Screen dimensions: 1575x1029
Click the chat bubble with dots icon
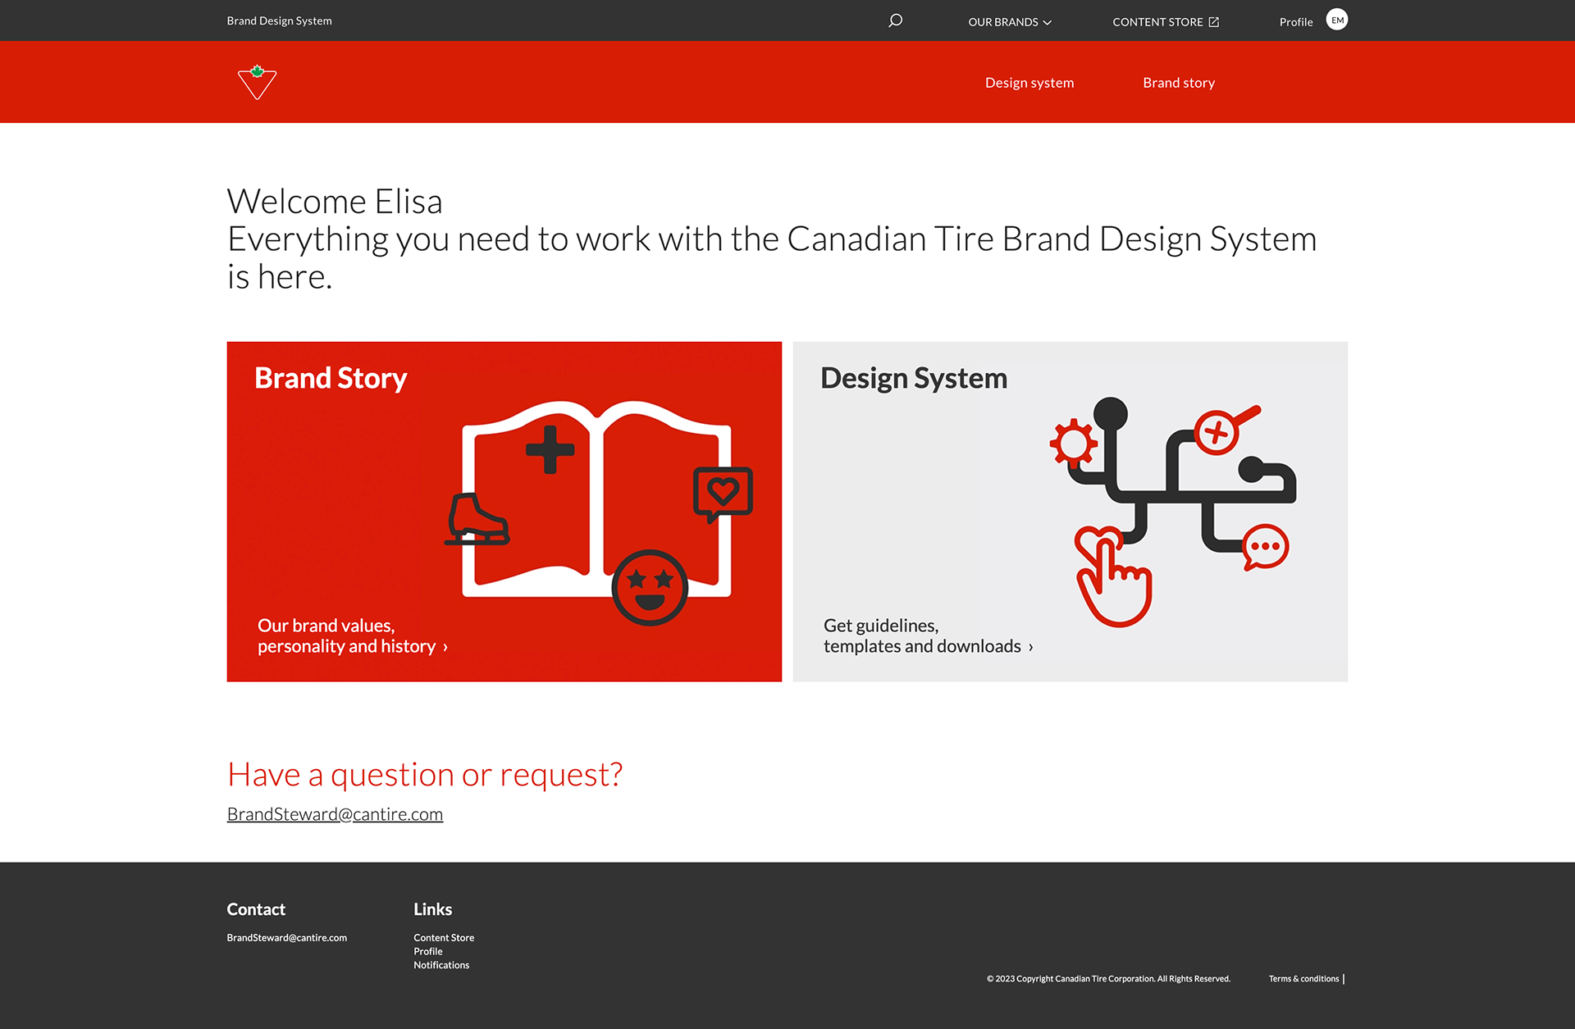coord(1266,547)
